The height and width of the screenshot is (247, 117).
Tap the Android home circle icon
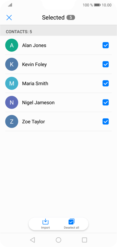pyautogui.click(x=58, y=240)
